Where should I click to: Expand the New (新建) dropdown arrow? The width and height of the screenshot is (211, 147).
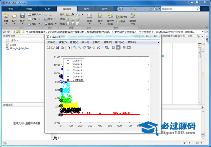click(x=6, y=24)
